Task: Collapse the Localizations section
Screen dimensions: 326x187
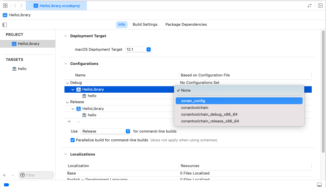Action: (x=66, y=154)
